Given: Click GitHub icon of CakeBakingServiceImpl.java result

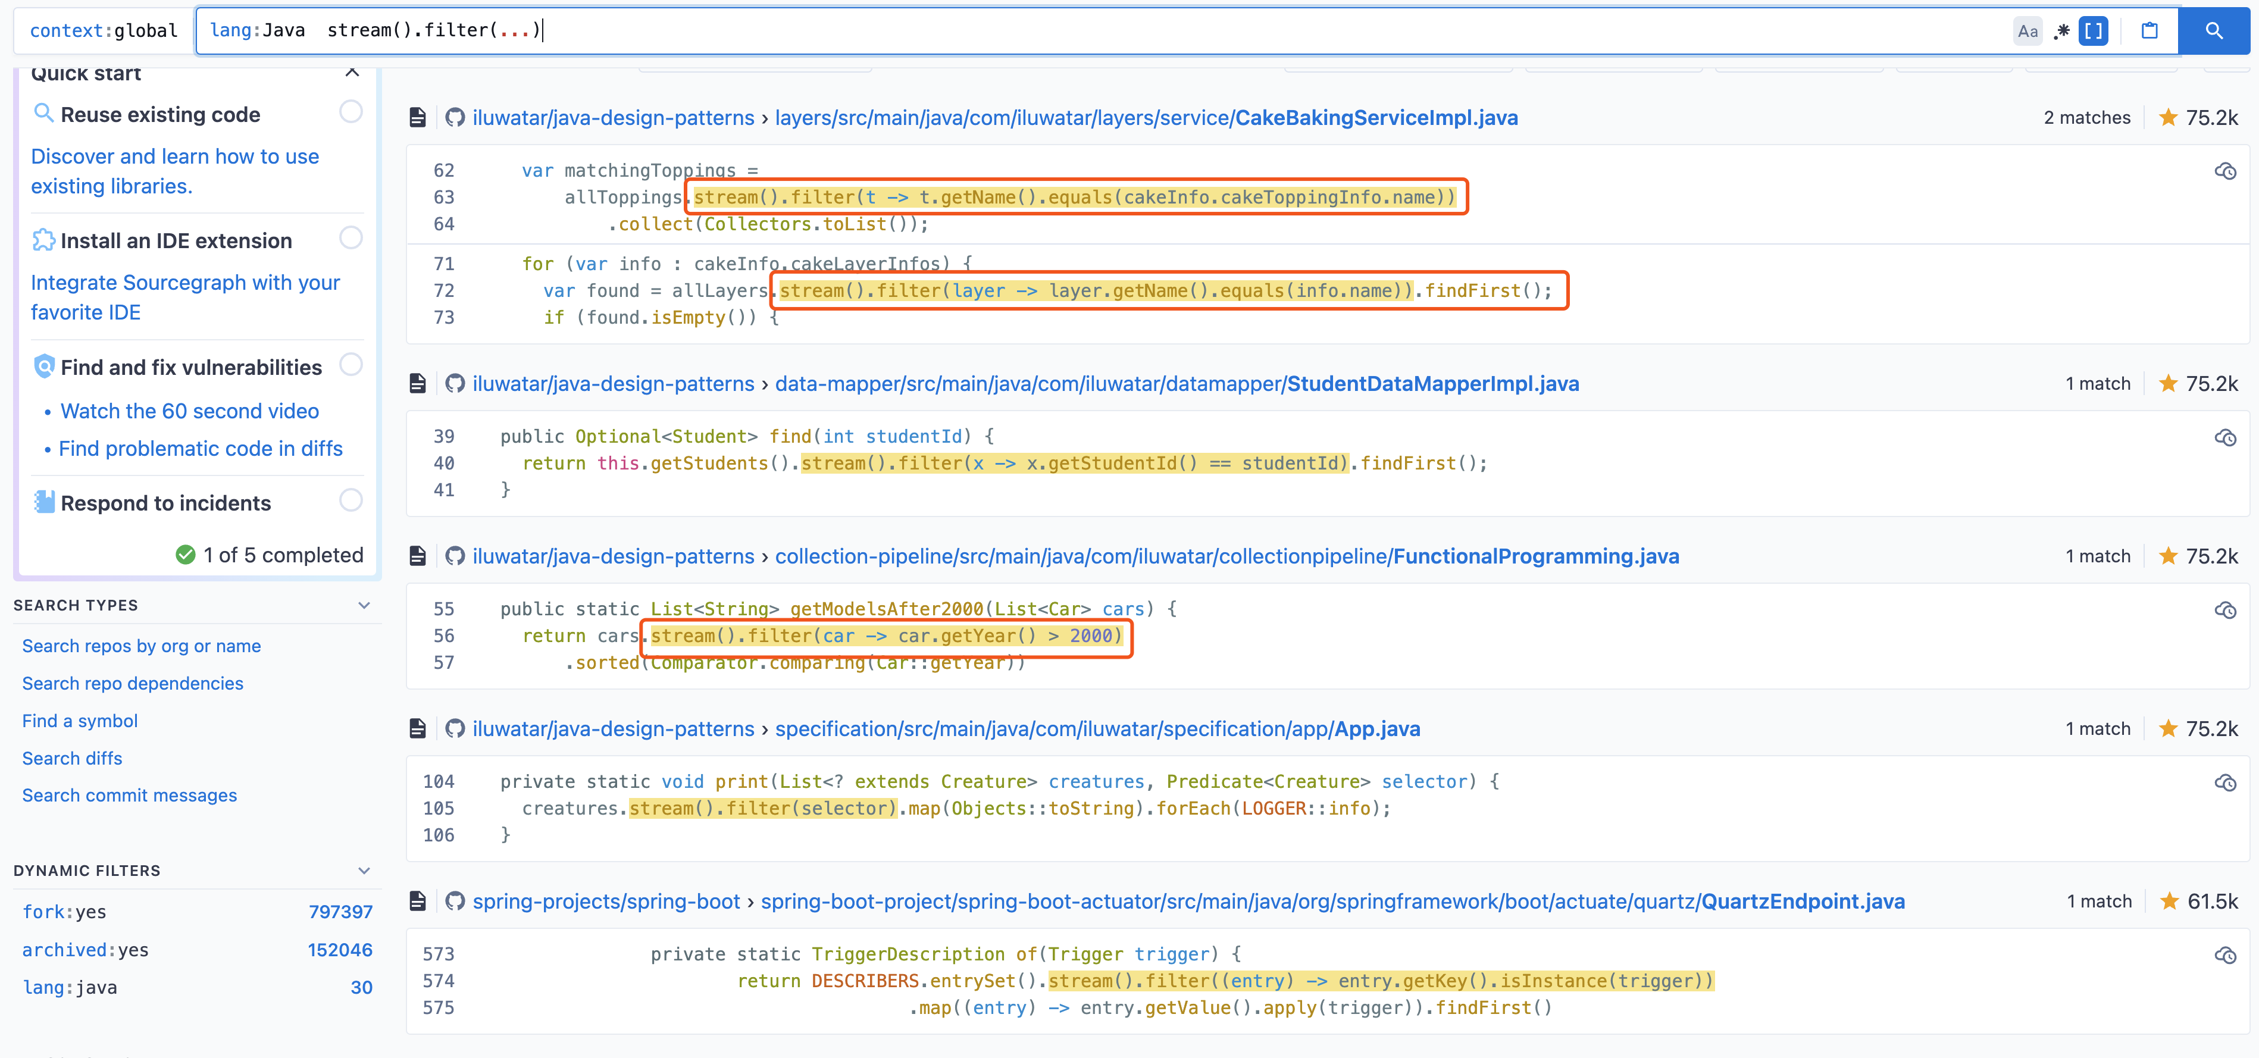Looking at the screenshot, I should pos(454,117).
